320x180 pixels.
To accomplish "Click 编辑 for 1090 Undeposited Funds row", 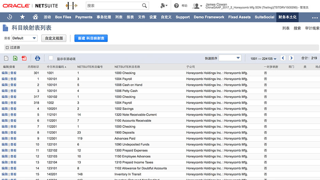I will [5, 145].
